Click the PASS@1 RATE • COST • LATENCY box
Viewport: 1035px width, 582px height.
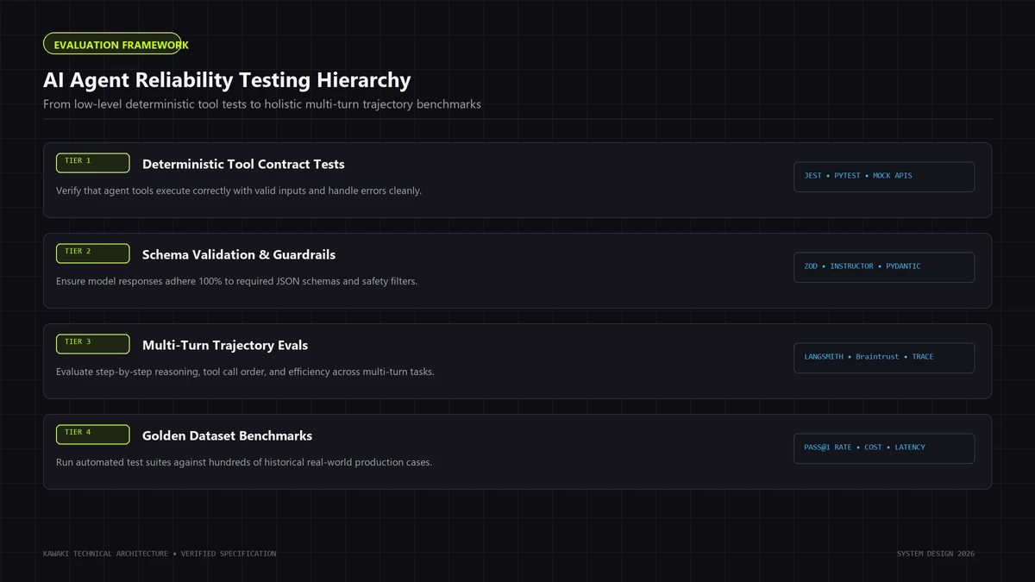coord(884,448)
